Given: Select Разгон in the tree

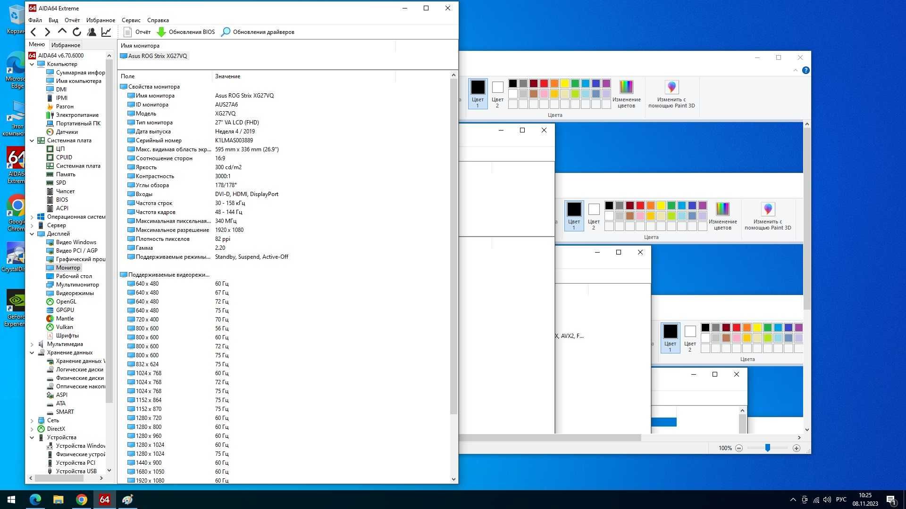Looking at the screenshot, I should pos(65,107).
